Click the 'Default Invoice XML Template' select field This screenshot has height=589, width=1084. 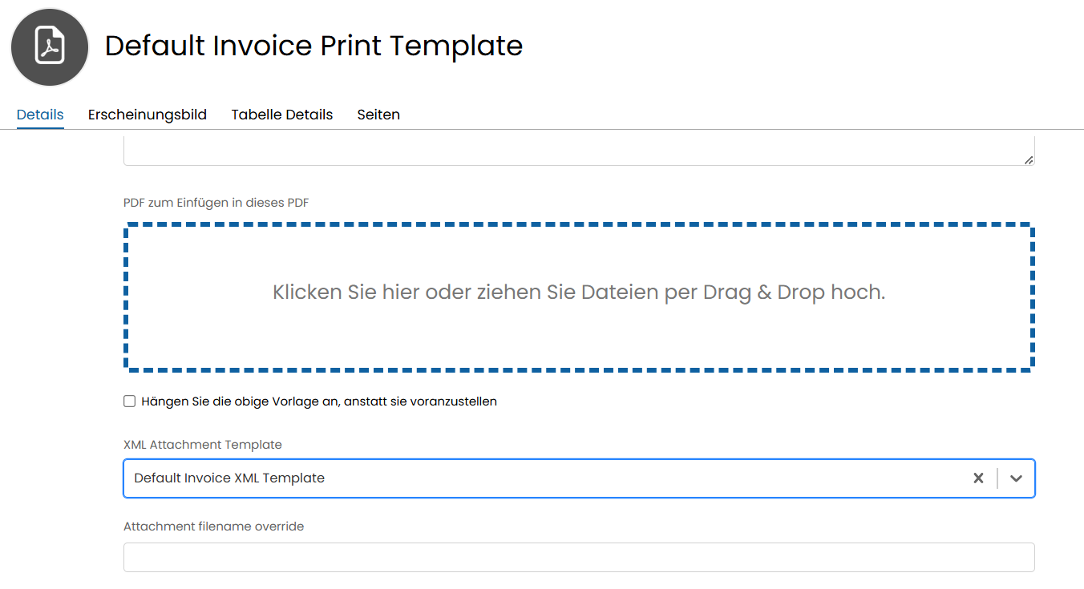545,478
